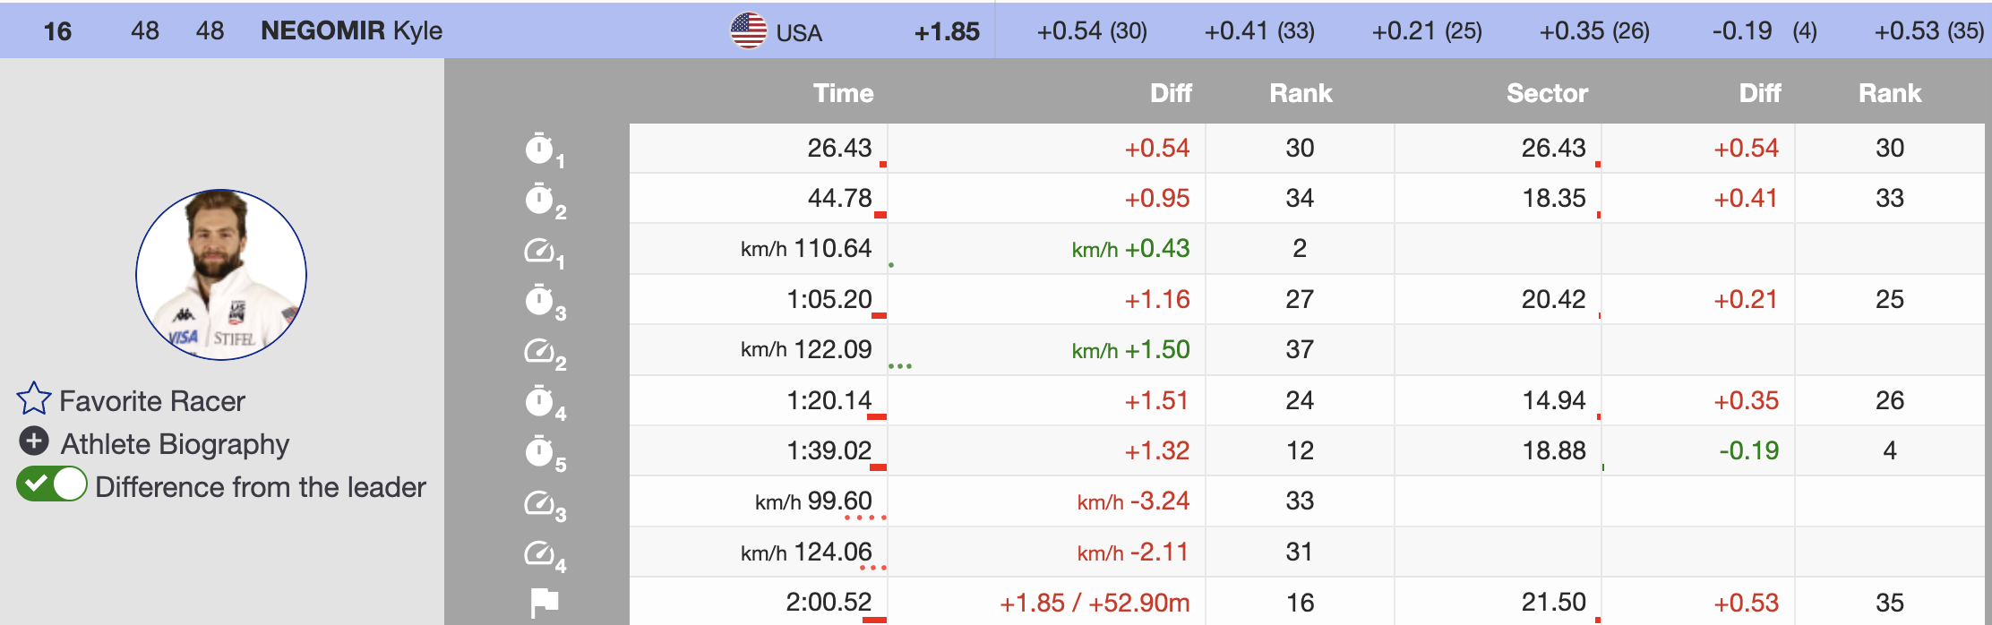Click the intermediate 1 stopwatch icon
1992x625 pixels.
pos(540,149)
